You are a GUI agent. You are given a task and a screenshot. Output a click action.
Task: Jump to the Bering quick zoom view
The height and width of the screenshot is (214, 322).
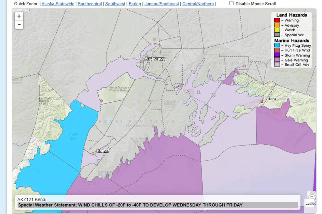click(135, 4)
